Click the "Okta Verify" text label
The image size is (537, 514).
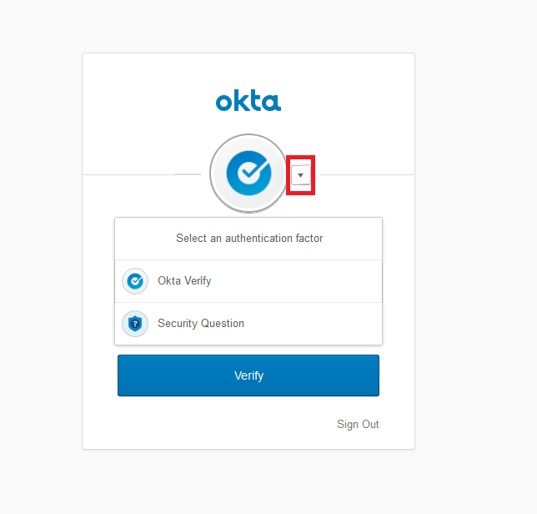[184, 281]
